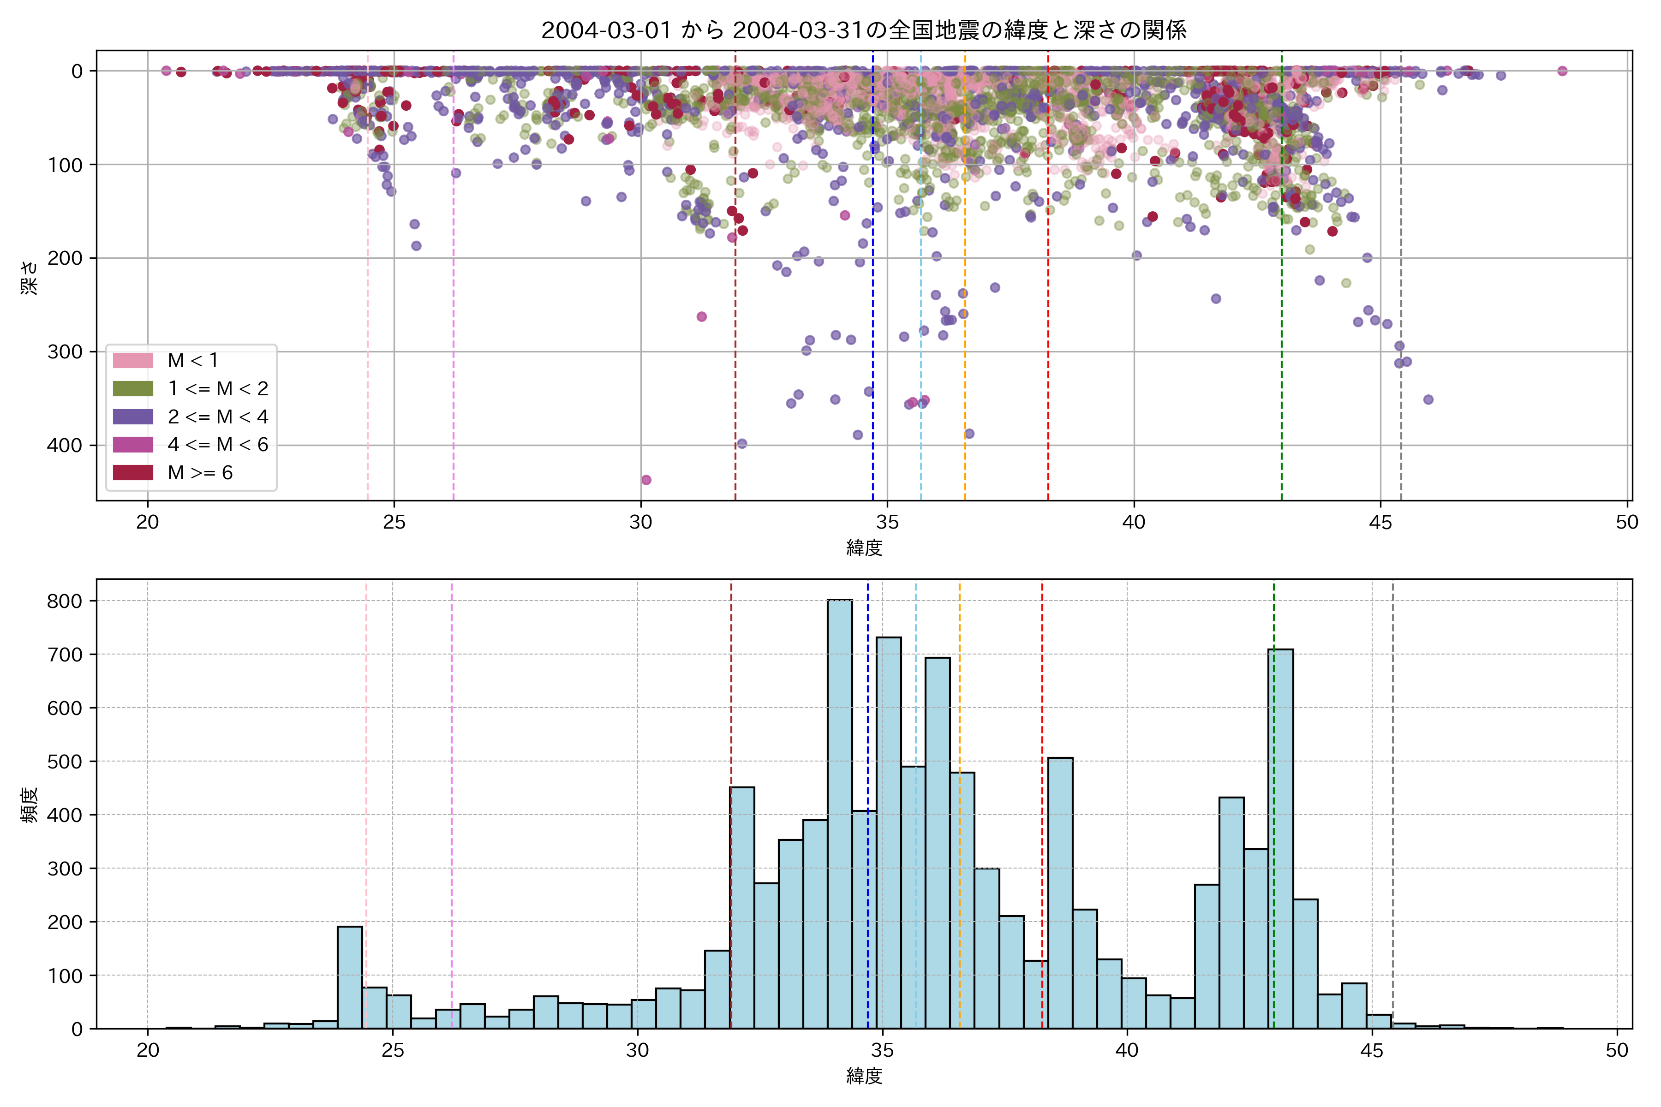
Task: Click the histogram bar near latitude 24
Action: 350,978
